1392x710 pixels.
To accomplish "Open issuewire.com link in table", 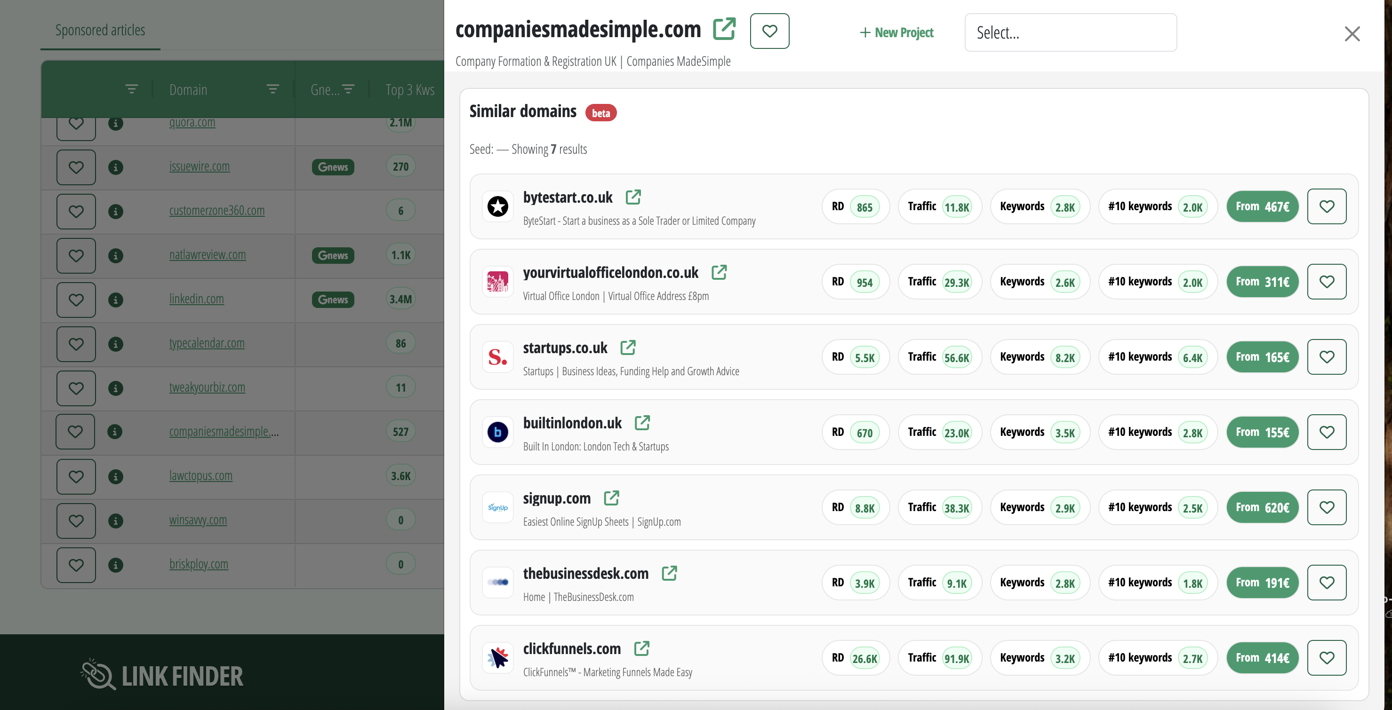I will (200, 166).
